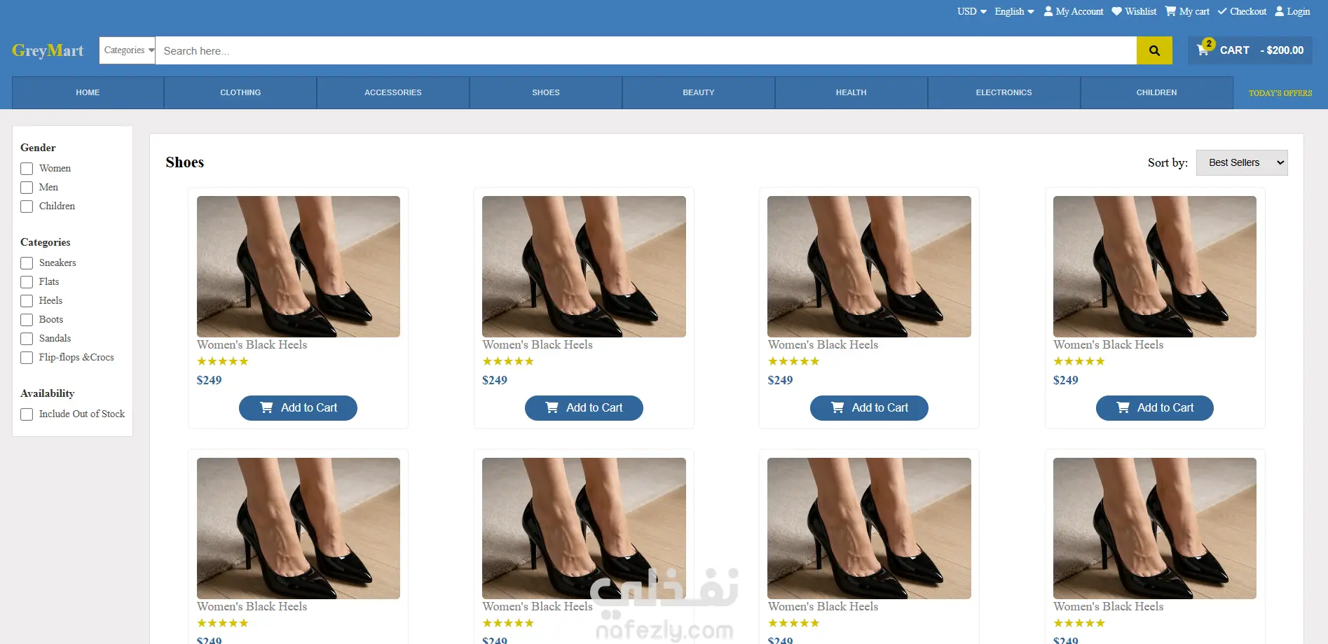Add fourth top-row product to cart

(1155, 408)
